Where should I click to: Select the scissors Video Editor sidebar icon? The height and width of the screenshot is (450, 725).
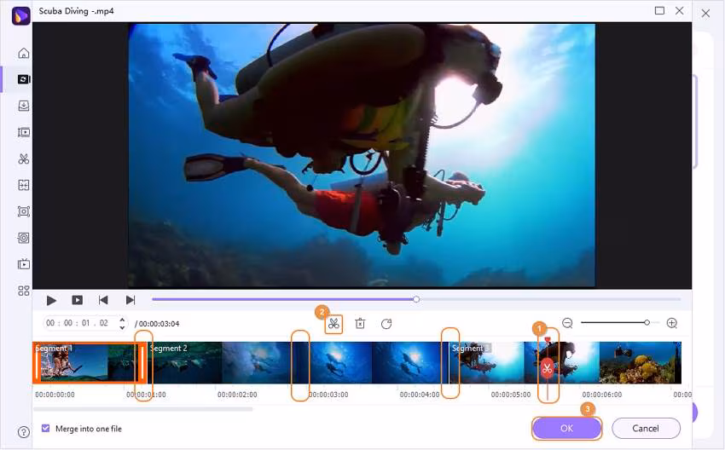(x=24, y=159)
